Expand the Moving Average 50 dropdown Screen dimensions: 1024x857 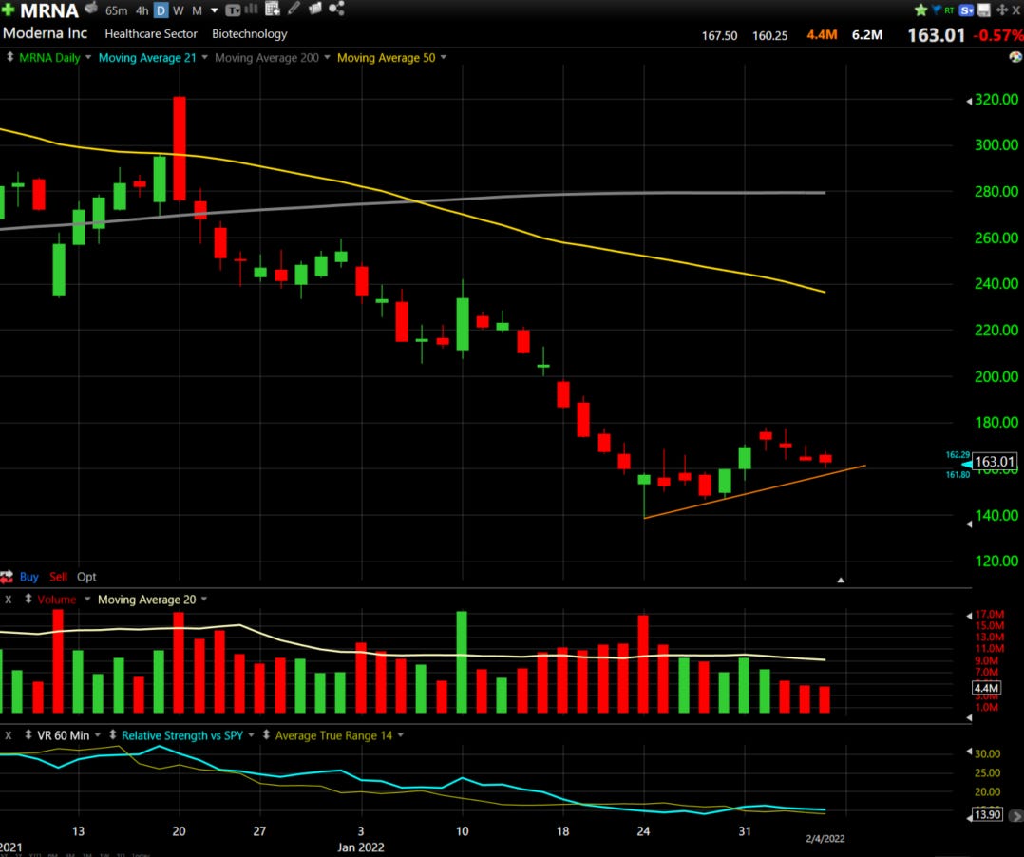pos(444,57)
